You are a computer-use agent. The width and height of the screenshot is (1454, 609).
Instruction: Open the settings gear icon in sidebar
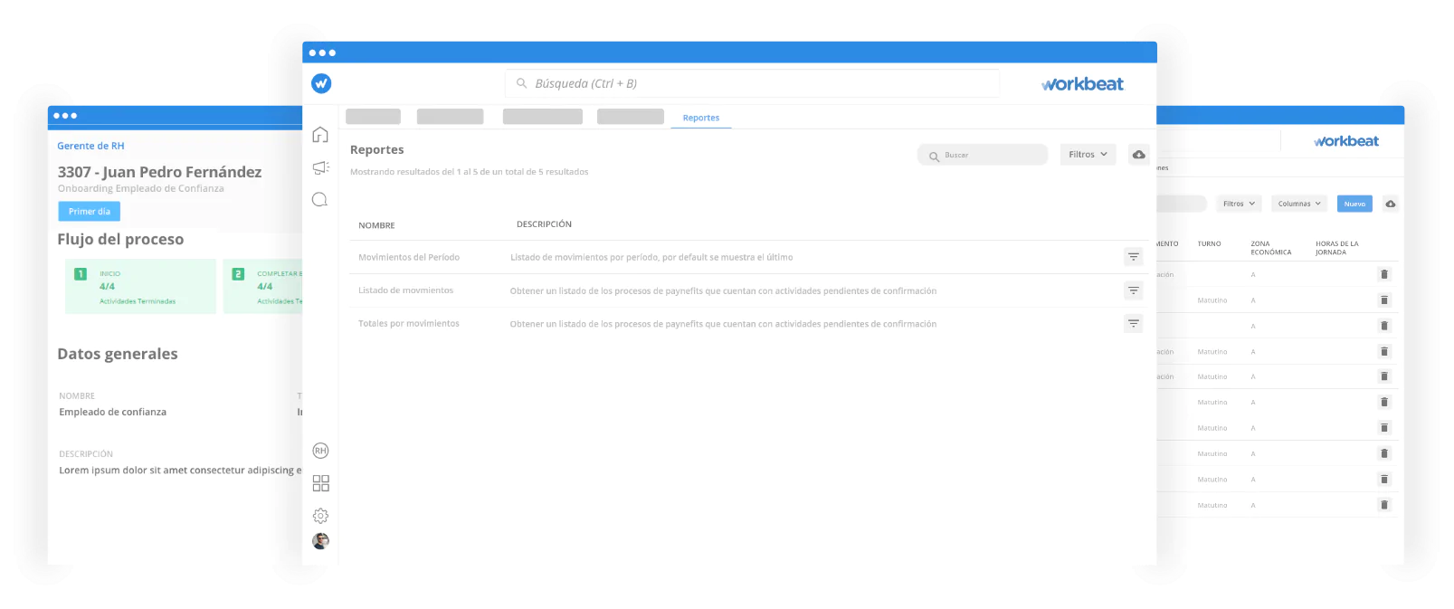320,516
